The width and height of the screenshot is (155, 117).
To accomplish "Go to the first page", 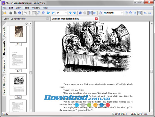I will (48, 13).
